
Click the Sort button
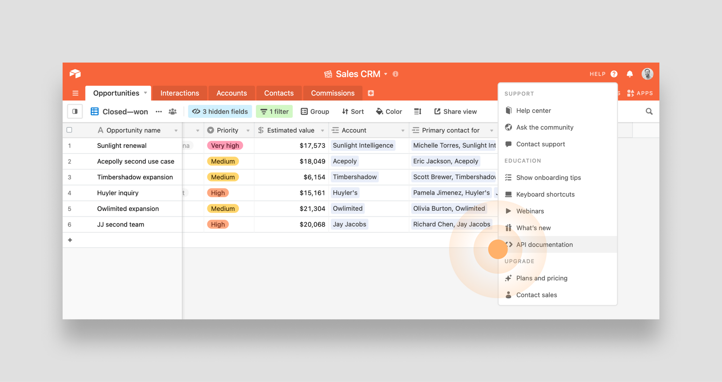[x=353, y=111]
